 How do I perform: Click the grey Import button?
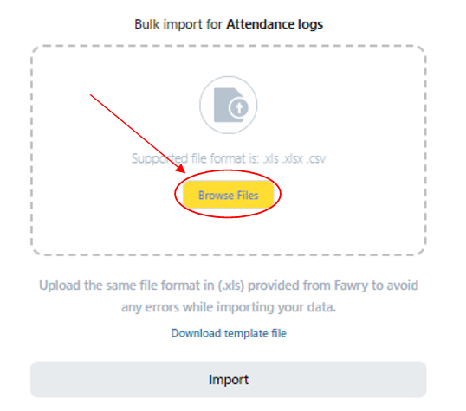coord(229,379)
